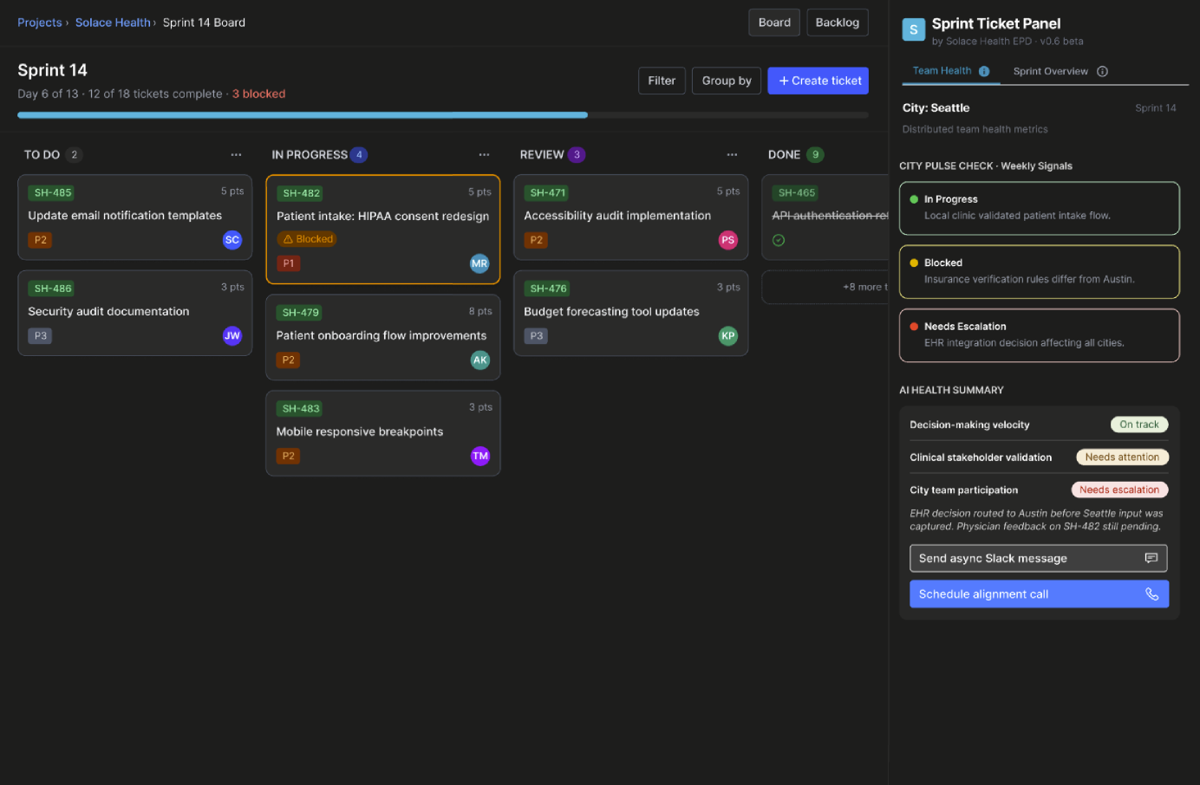Click the Create ticket button
Image resolution: width=1200 pixels, height=785 pixels.
(818, 81)
